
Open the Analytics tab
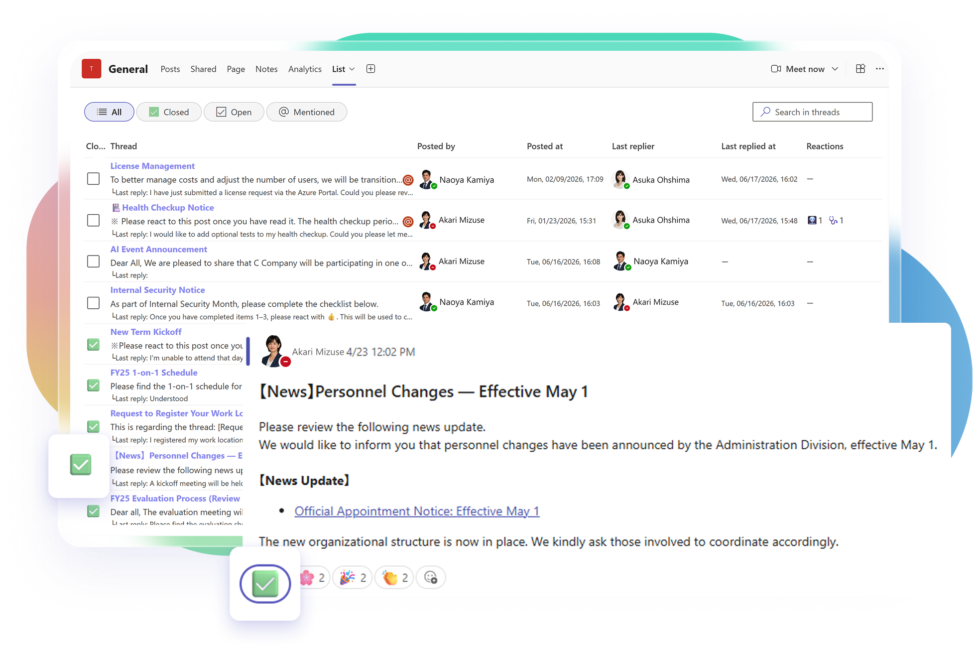[305, 69]
